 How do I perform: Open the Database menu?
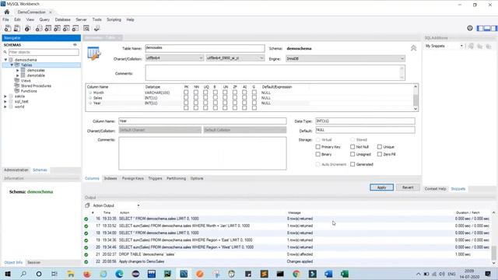[x=62, y=19]
